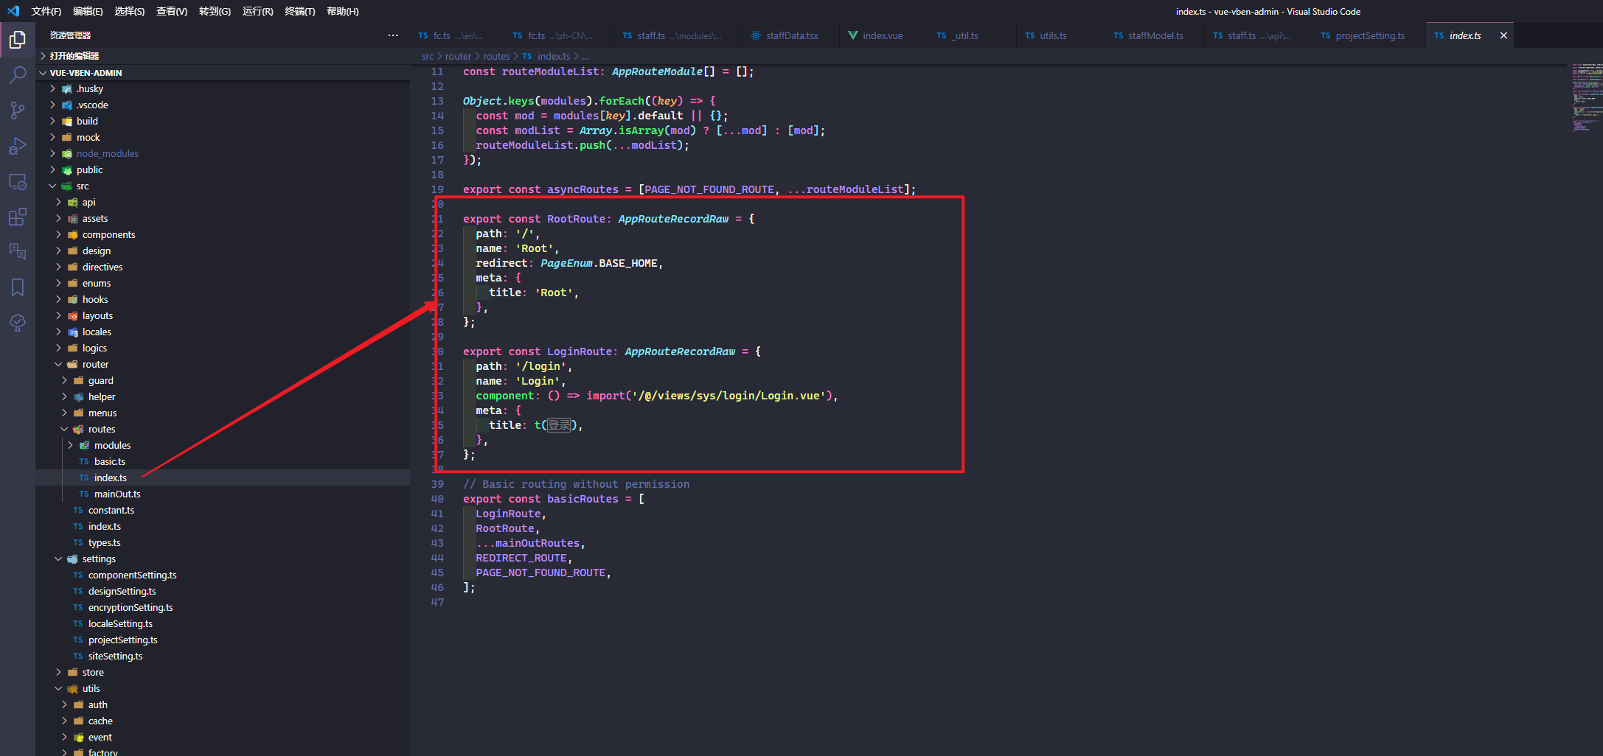Collapse the utils folder
This screenshot has width=1603, height=756.
point(58,688)
